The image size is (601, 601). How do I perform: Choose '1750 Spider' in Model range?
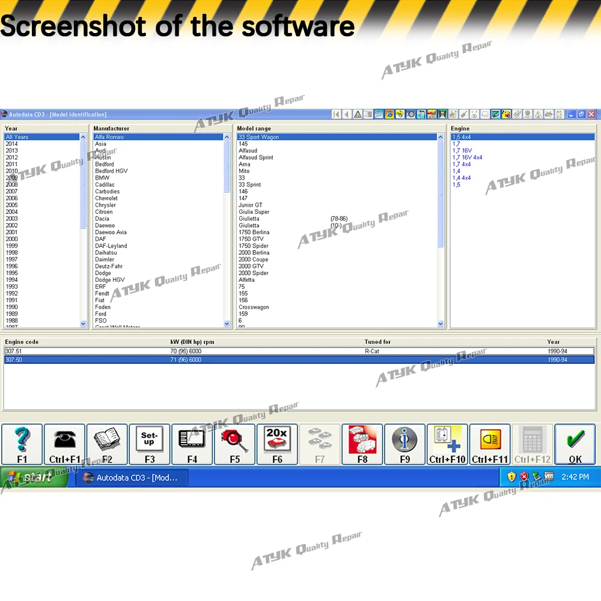pos(337,246)
